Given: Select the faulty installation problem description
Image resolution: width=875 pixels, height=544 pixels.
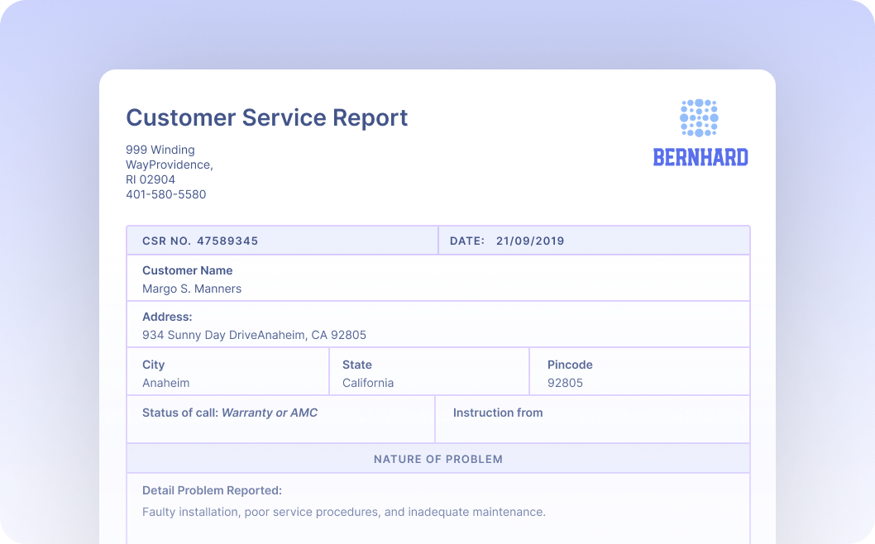Looking at the screenshot, I should tap(343, 512).
